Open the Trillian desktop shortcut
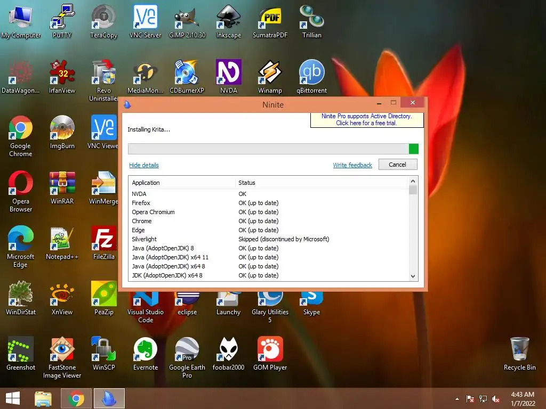 coord(311,21)
